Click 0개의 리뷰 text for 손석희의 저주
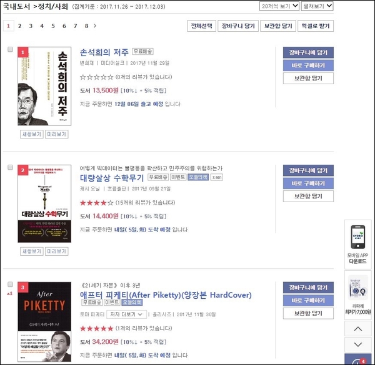375x365 pixels. 144,77
